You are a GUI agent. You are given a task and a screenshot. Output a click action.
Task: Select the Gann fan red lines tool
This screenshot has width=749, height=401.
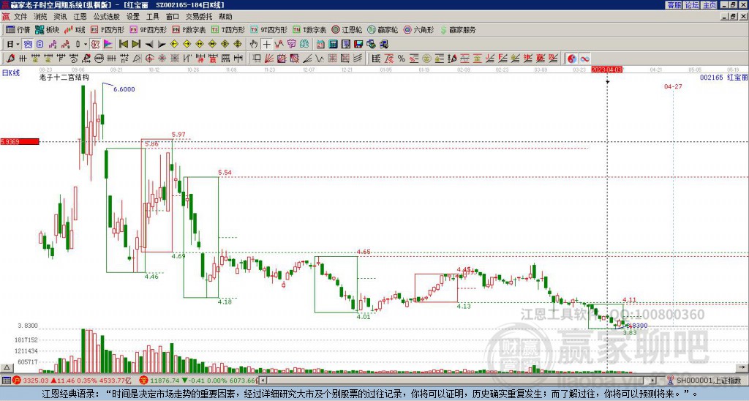click(x=268, y=59)
